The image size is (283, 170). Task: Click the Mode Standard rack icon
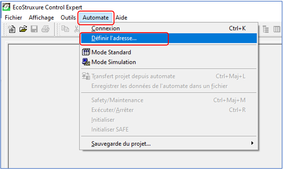[86, 52]
